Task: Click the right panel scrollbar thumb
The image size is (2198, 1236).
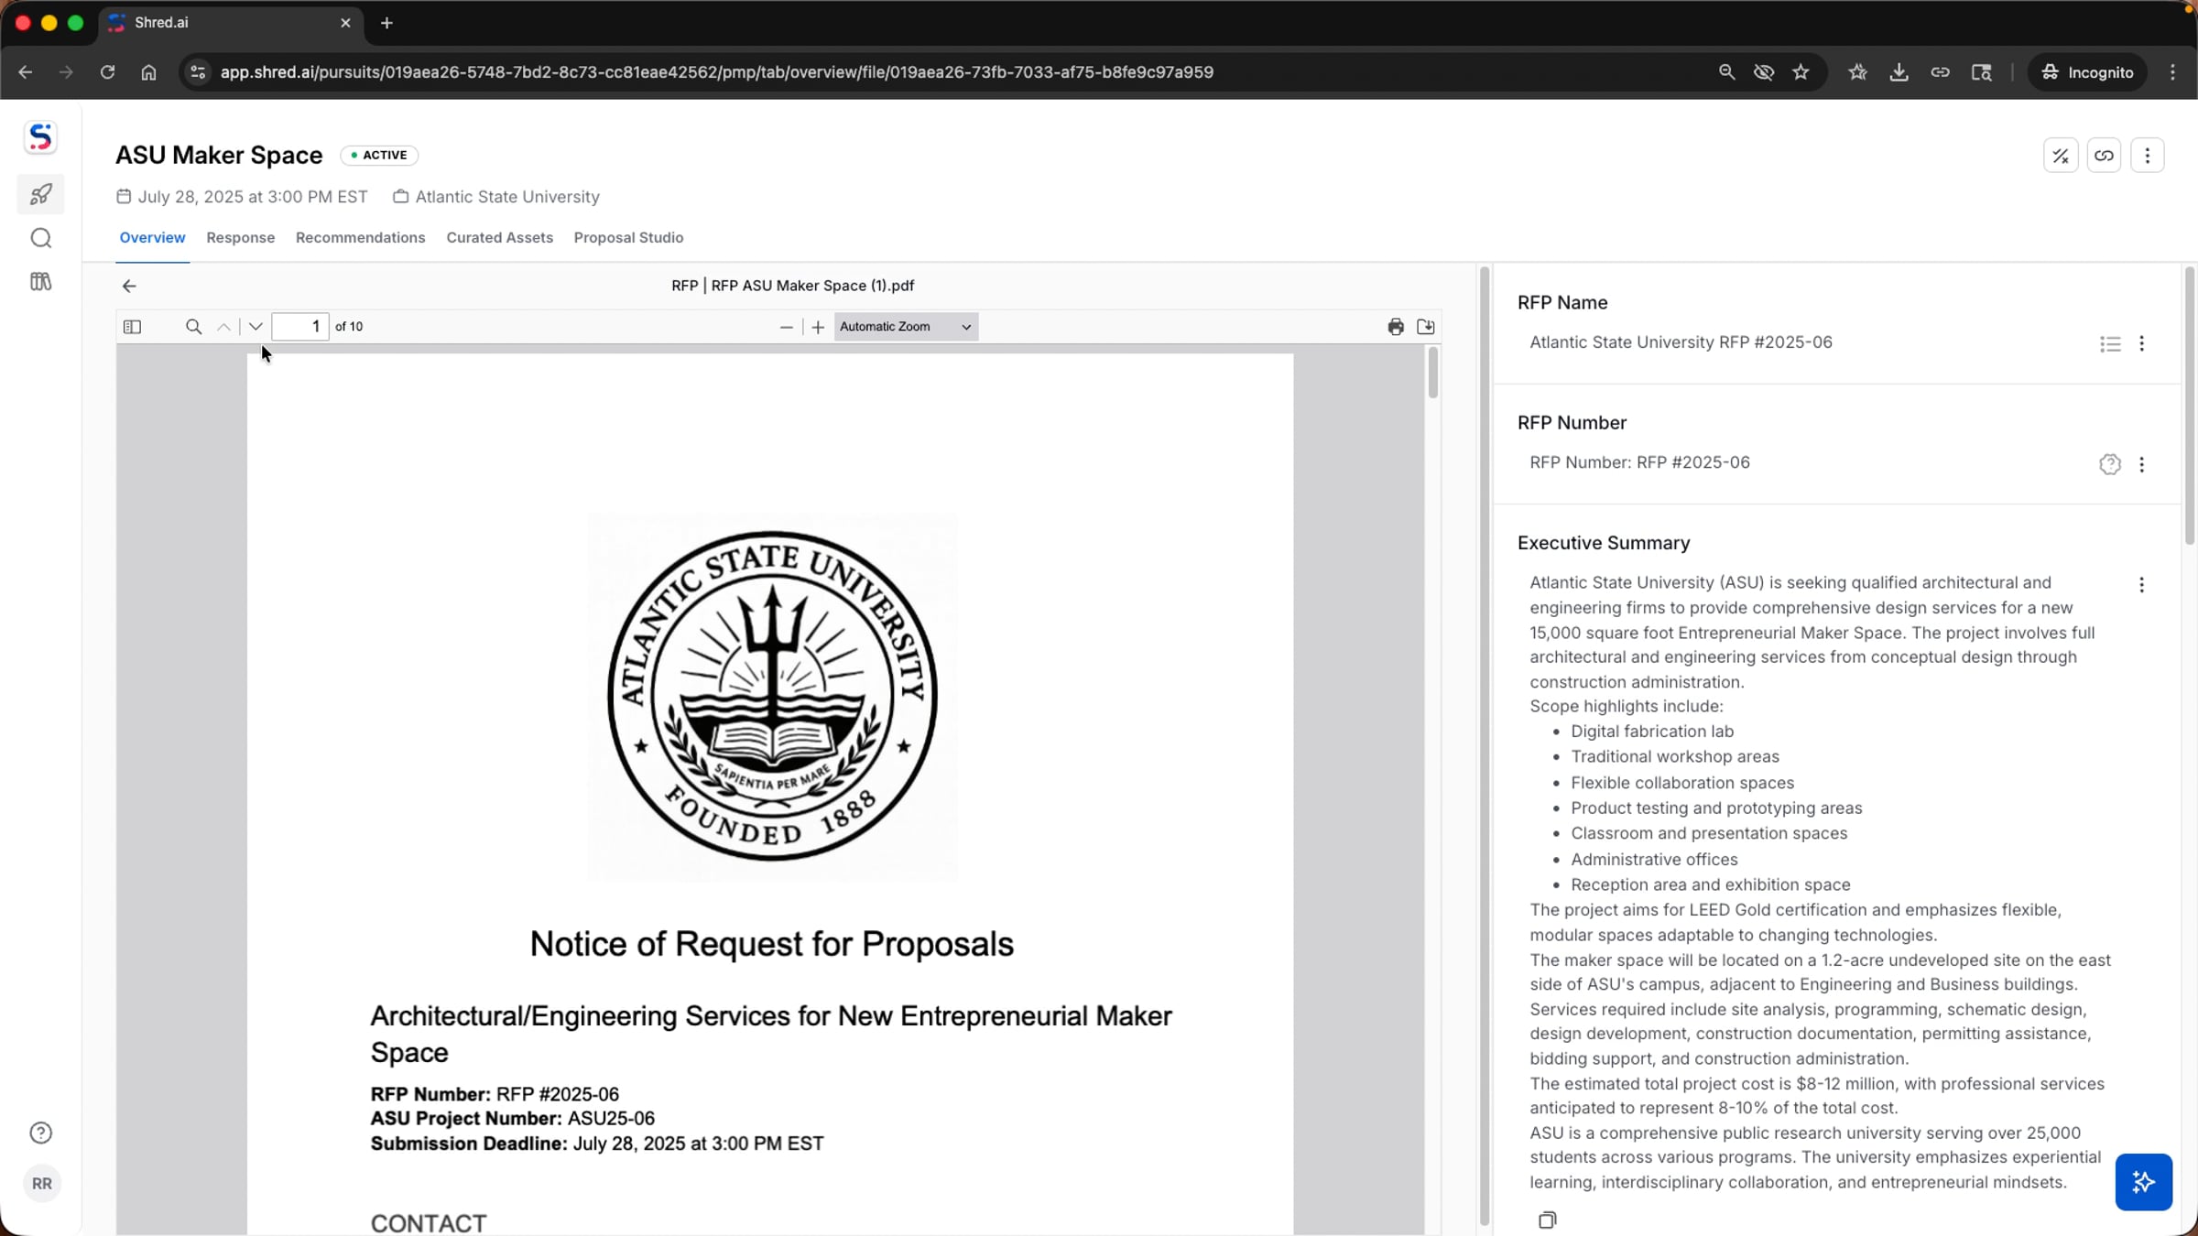Action: click(2190, 406)
